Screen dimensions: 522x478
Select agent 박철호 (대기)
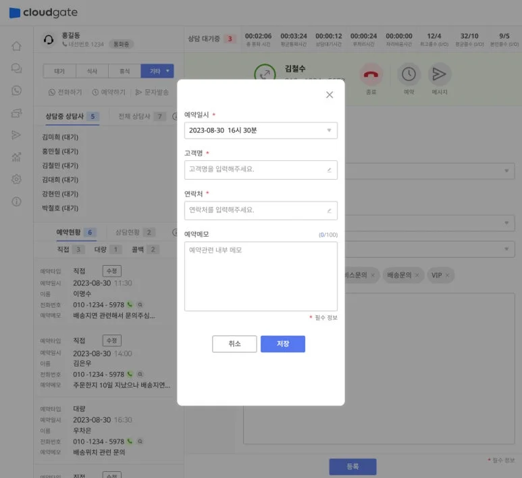(60, 208)
